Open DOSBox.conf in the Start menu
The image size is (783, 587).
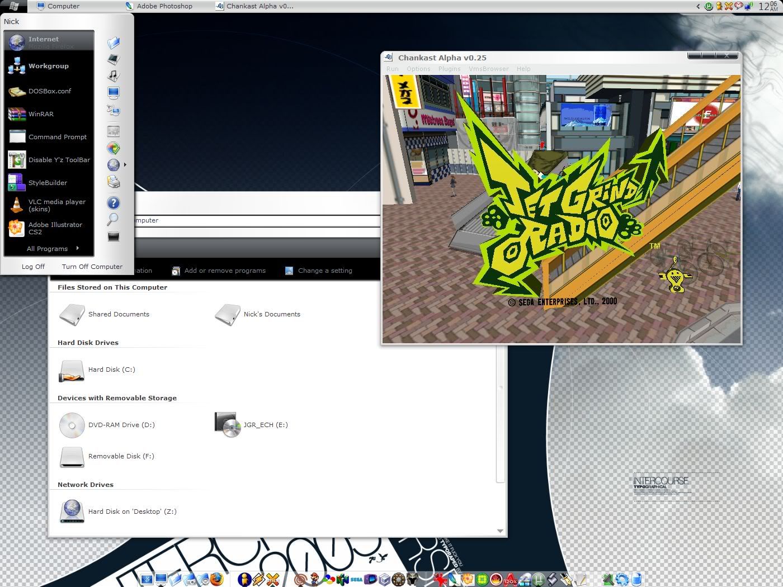[x=49, y=91]
